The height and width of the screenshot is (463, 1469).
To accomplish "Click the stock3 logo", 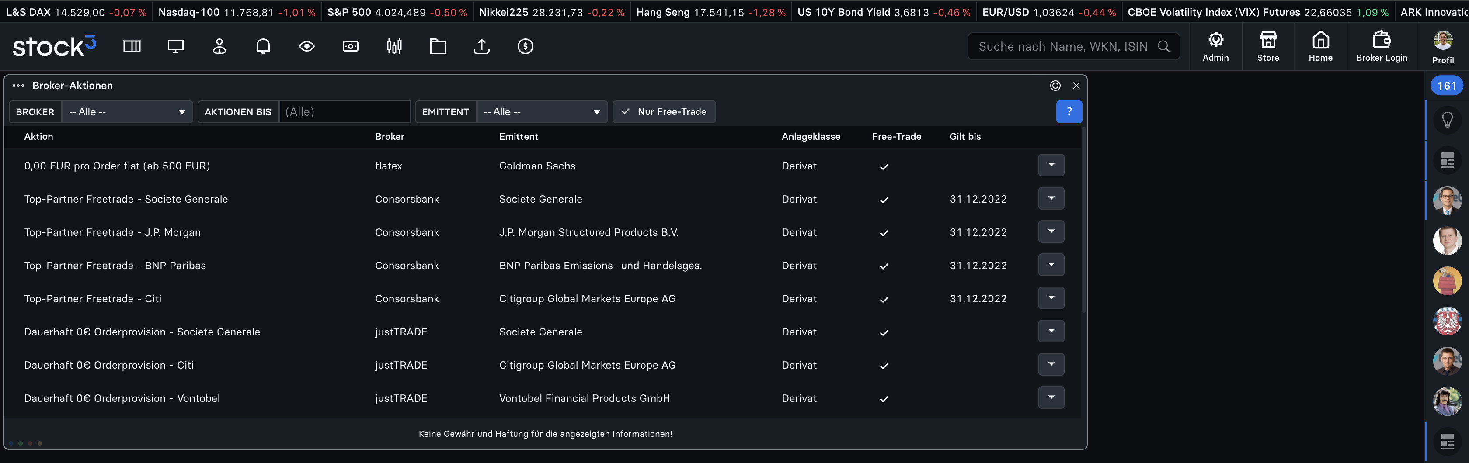I will point(54,46).
